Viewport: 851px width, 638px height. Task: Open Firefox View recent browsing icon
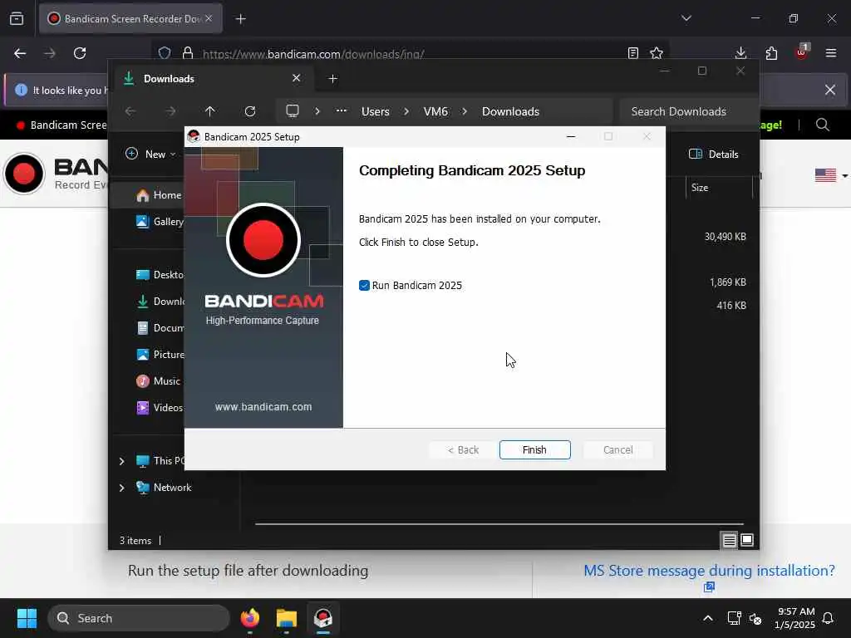point(17,19)
